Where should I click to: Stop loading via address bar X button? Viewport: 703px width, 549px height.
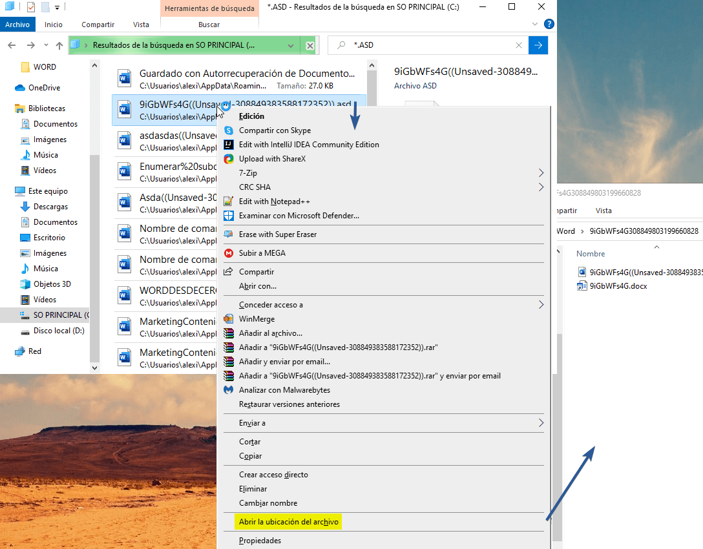(x=310, y=46)
